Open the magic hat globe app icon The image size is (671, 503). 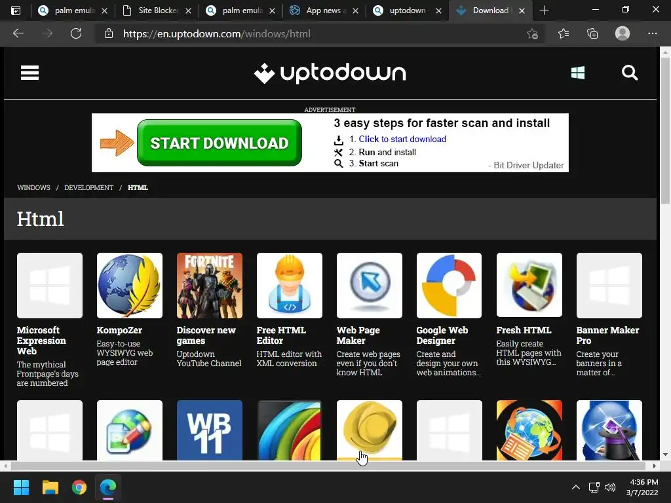(609, 430)
